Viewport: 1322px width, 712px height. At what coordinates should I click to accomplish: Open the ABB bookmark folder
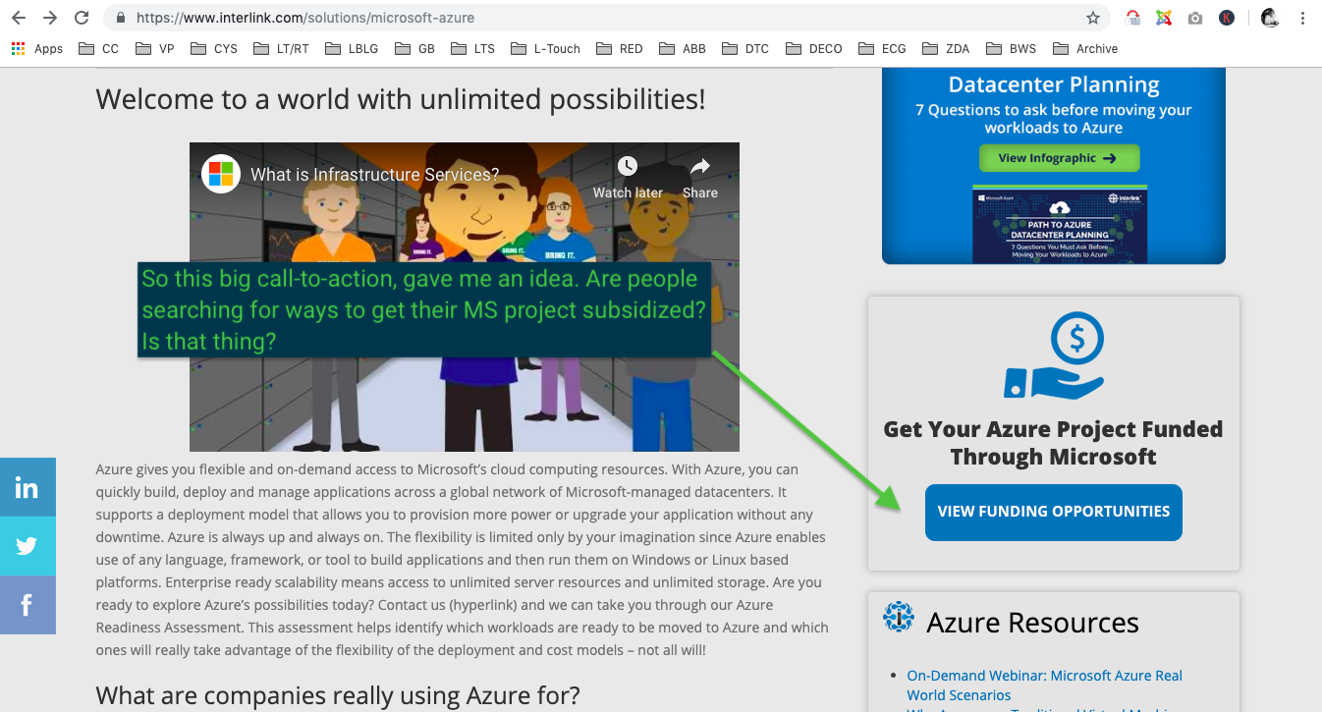tap(683, 48)
